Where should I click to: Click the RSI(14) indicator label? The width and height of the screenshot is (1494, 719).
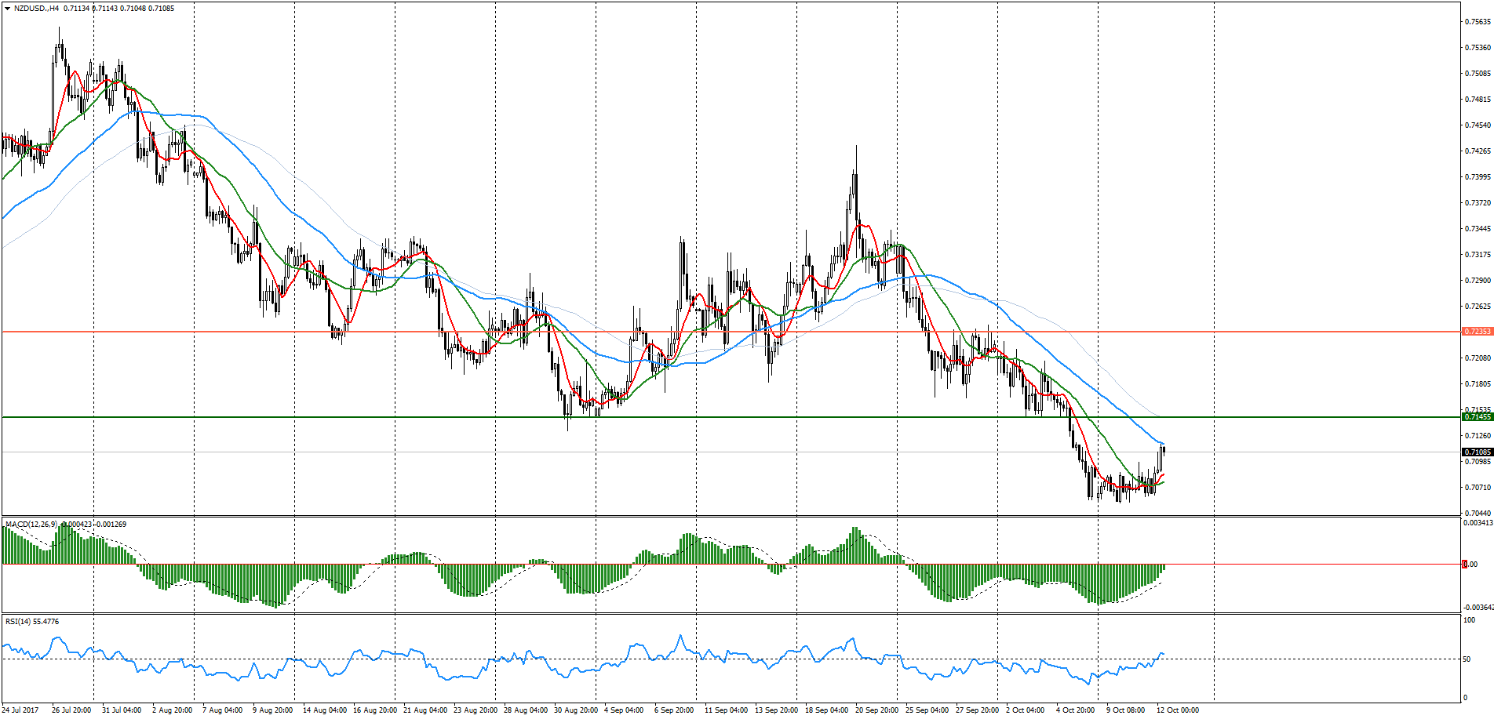coord(21,621)
